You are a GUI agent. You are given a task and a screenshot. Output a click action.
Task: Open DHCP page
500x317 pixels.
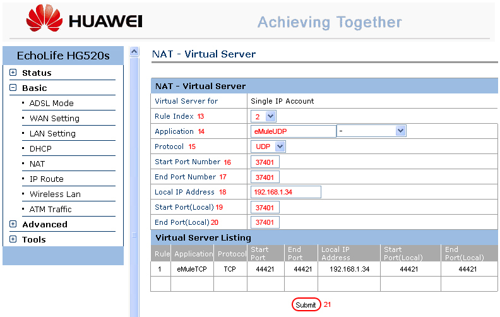point(40,148)
